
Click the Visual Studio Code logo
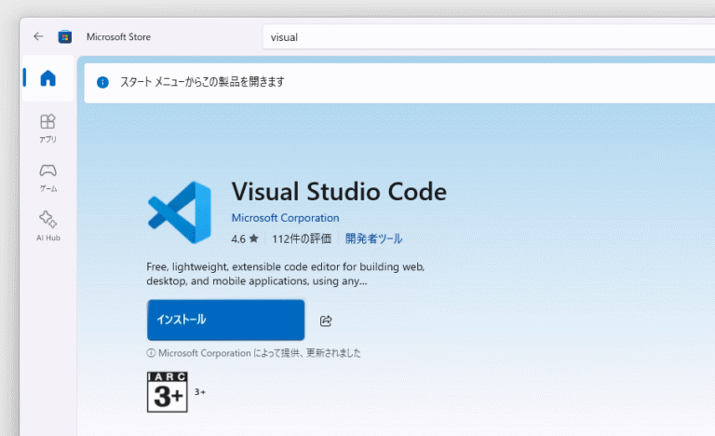[179, 213]
